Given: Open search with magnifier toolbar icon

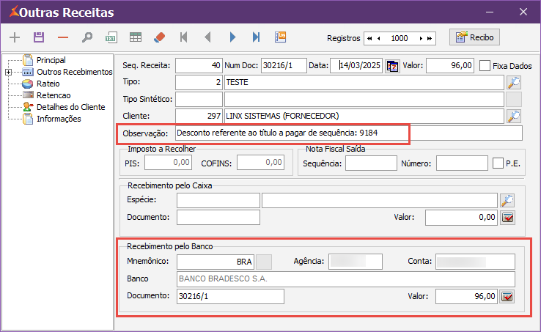Looking at the screenshot, I should pos(87,37).
